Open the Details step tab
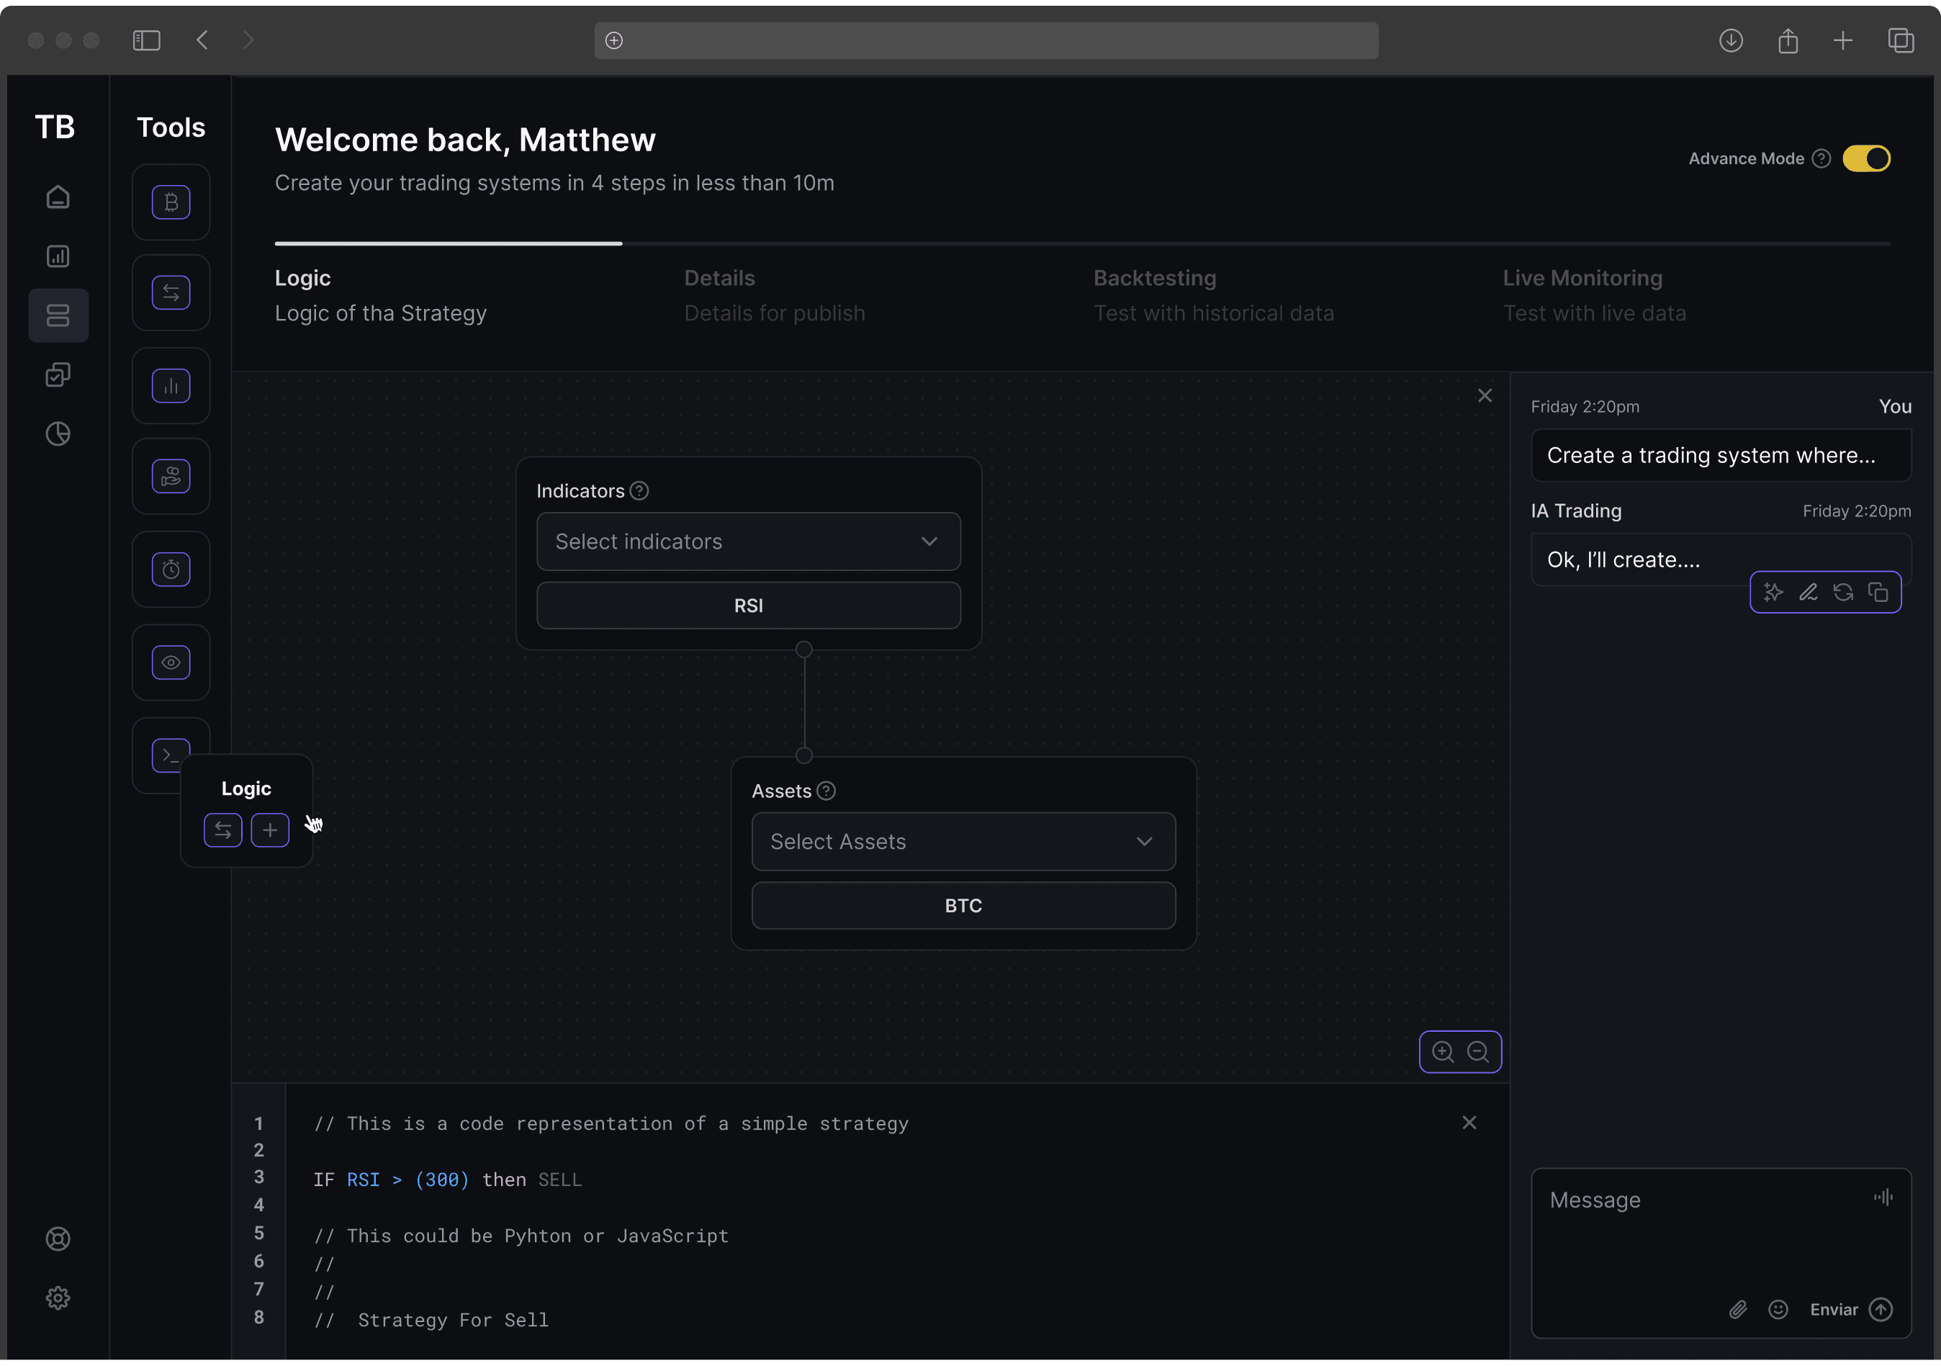 719,278
